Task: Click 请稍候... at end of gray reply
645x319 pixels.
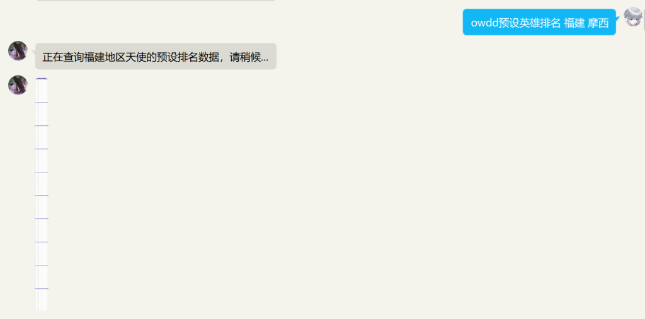Action: pos(249,57)
